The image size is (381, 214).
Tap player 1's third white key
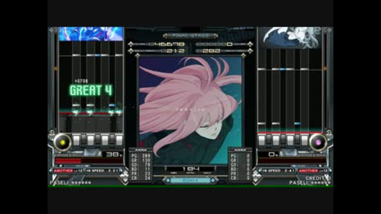coord(105,140)
